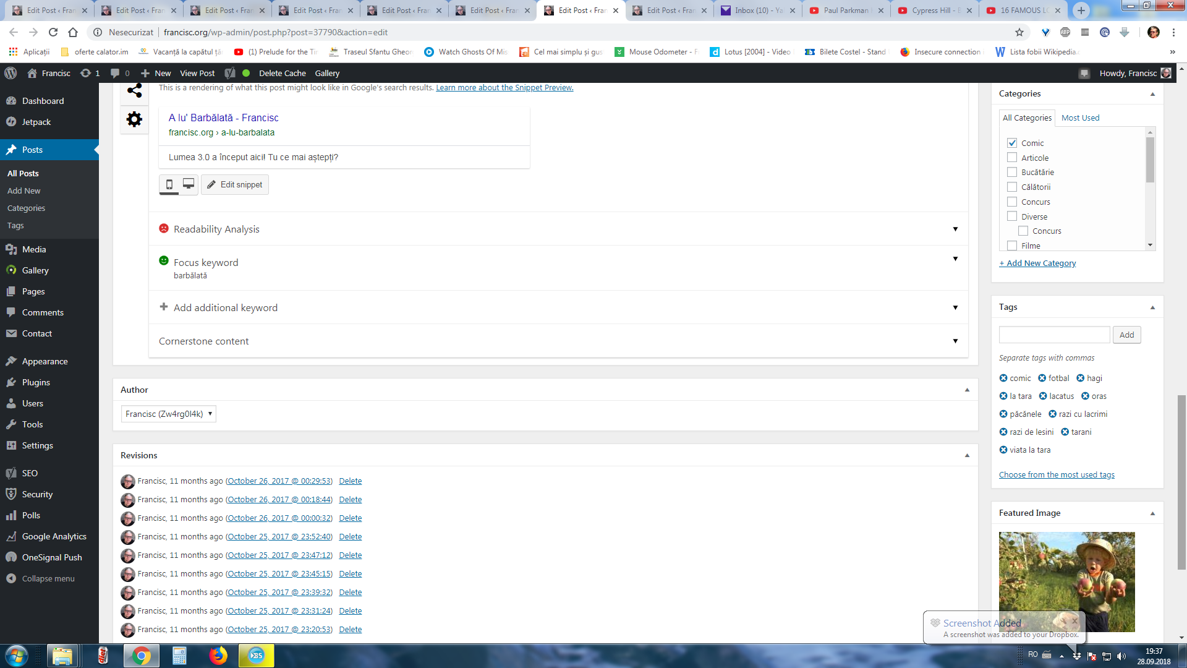Viewport: 1187px width, 668px height.
Task: Open Plugins in the admin sidebar
Action: tap(36, 382)
